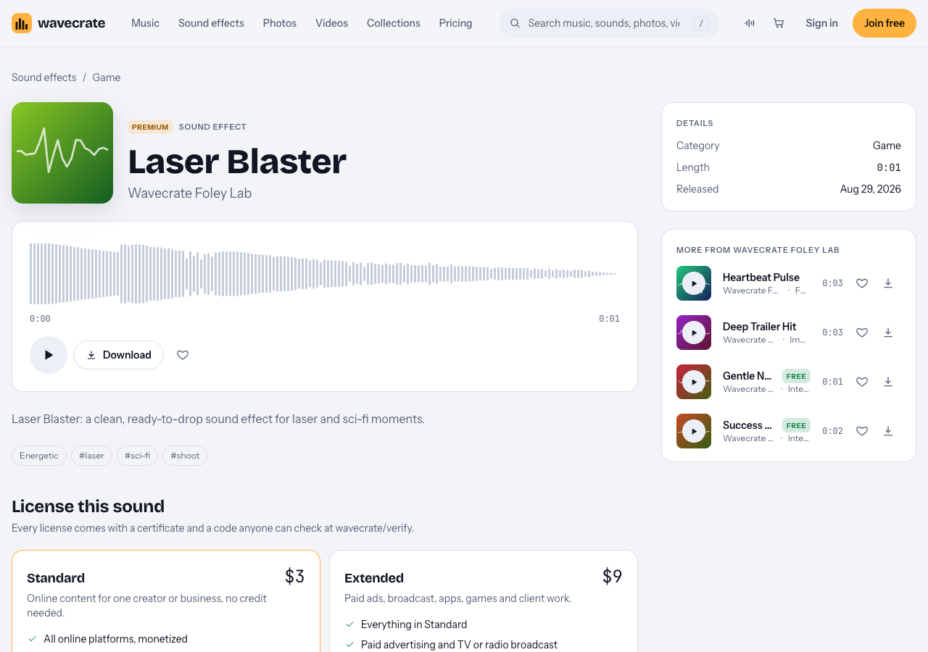Play Heartbeat Pulse preview
The width and height of the screenshot is (928, 652).
point(694,283)
